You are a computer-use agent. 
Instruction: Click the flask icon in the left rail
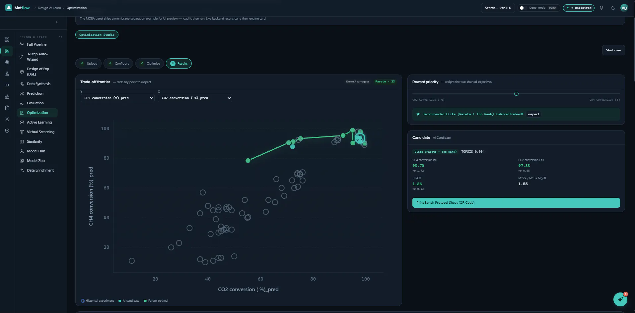7,74
